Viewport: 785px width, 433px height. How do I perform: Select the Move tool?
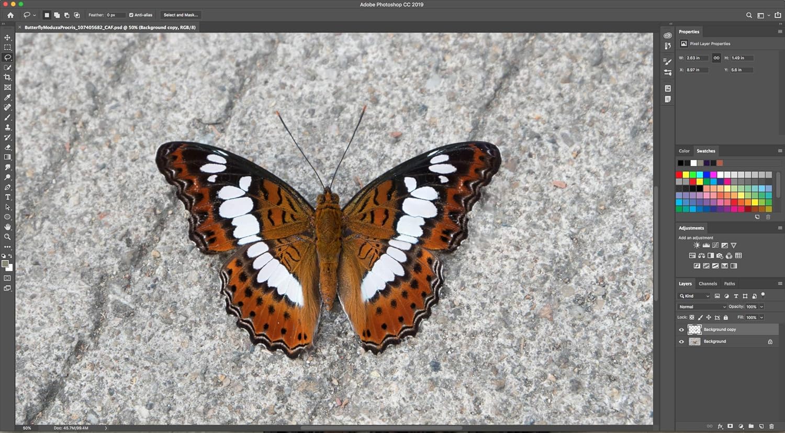coord(7,38)
